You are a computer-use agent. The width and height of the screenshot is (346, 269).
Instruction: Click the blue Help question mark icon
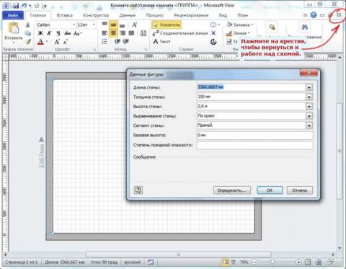click(x=314, y=15)
